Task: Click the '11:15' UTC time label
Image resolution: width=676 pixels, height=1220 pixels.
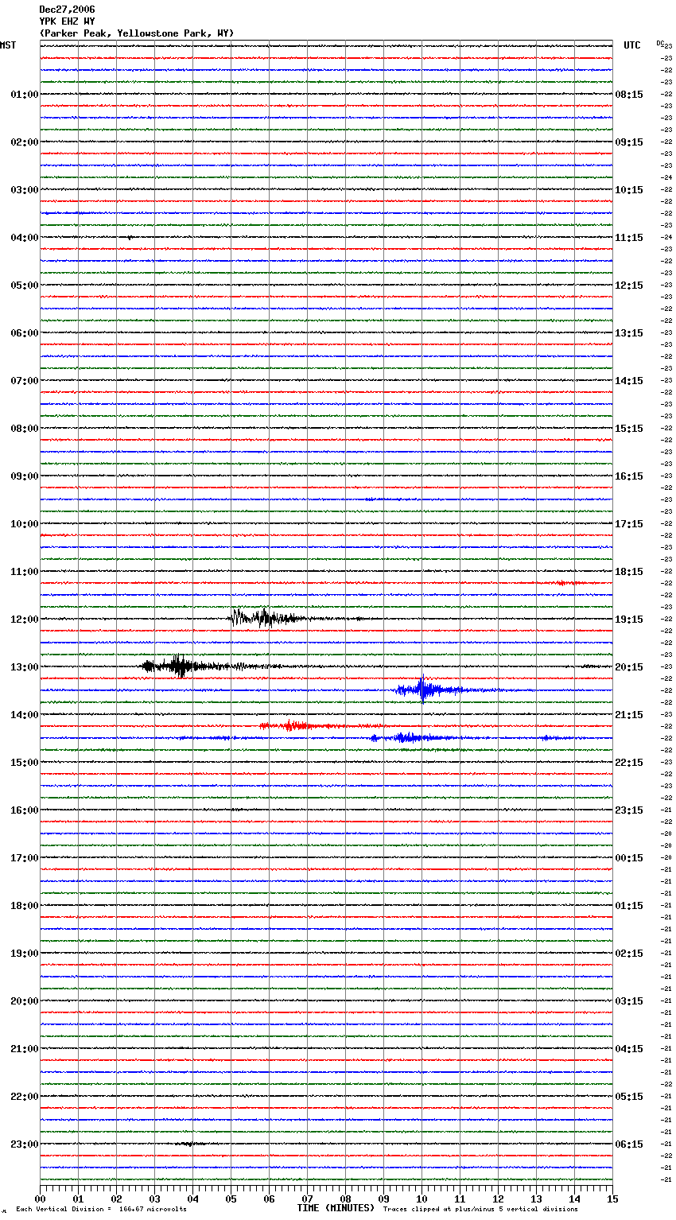Action: [x=629, y=238]
